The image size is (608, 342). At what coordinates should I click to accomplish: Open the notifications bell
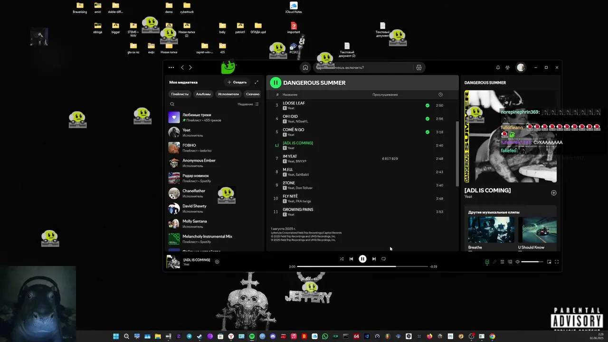(498, 67)
